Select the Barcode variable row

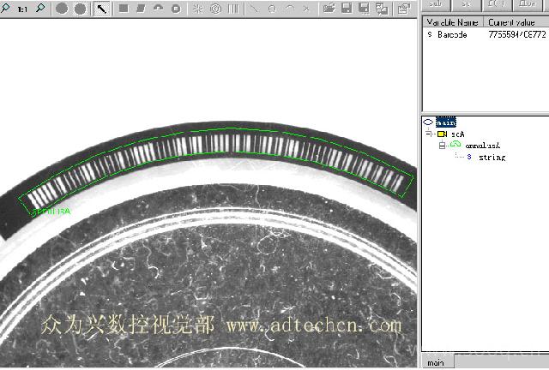pyautogui.click(x=453, y=35)
